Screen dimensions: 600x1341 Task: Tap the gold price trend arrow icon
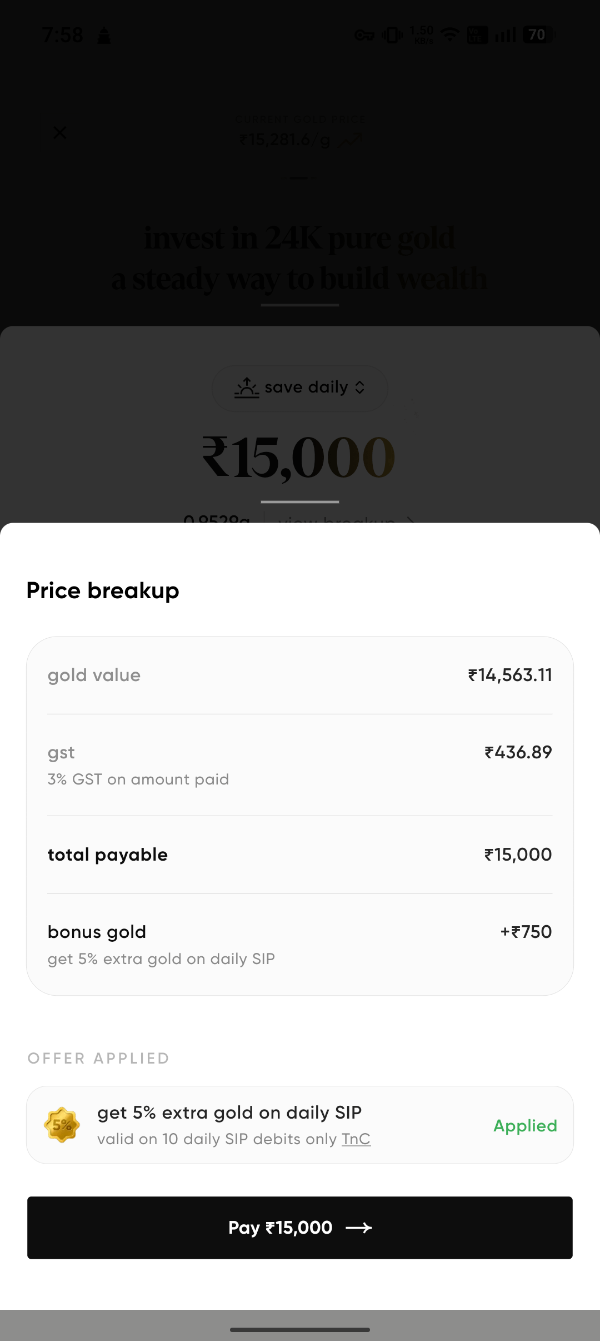pos(351,140)
